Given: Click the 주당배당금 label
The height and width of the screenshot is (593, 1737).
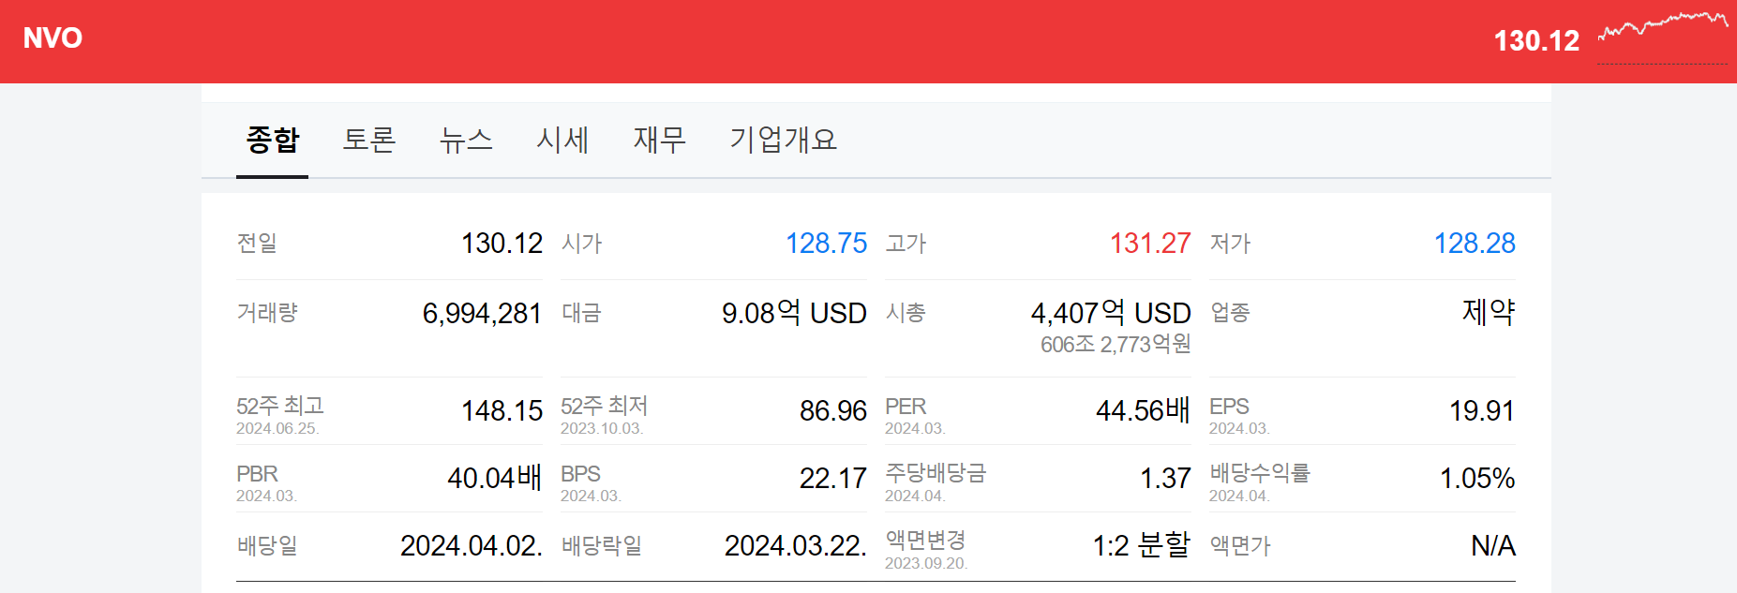Looking at the screenshot, I should pos(936,473).
